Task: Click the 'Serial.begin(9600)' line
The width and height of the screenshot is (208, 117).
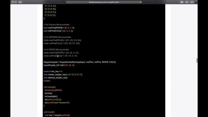Action: coord(53,90)
